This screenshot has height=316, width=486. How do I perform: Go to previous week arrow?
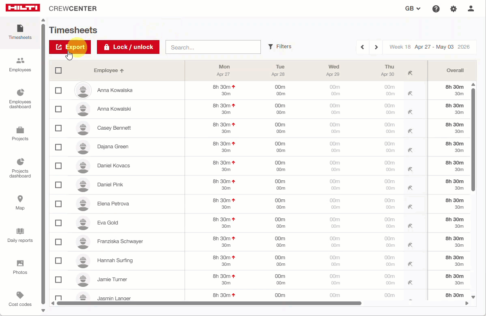tap(362, 47)
